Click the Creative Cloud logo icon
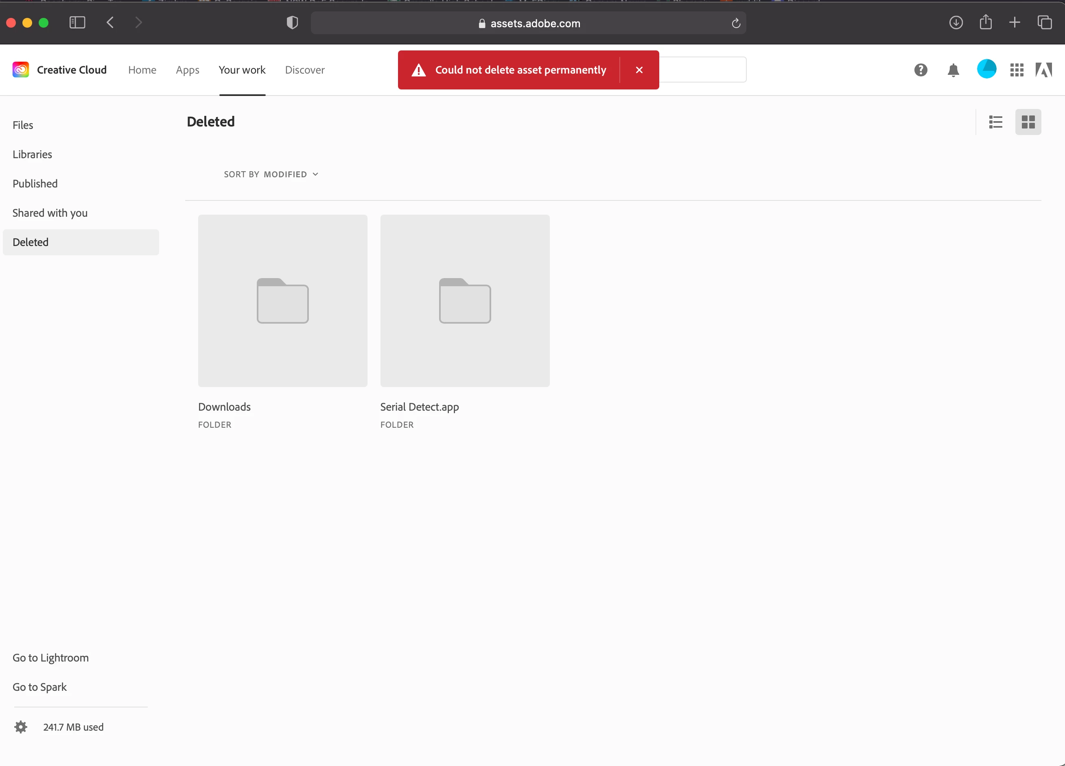Image resolution: width=1065 pixels, height=766 pixels. pos(21,70)
